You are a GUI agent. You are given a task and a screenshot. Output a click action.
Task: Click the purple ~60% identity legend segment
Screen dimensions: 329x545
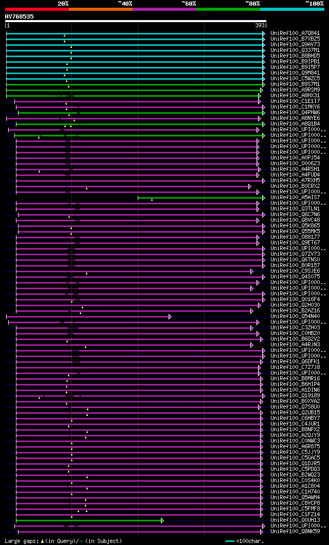164,9
